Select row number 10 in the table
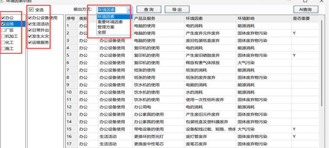The image size is (329, 148). coord(72,92)
